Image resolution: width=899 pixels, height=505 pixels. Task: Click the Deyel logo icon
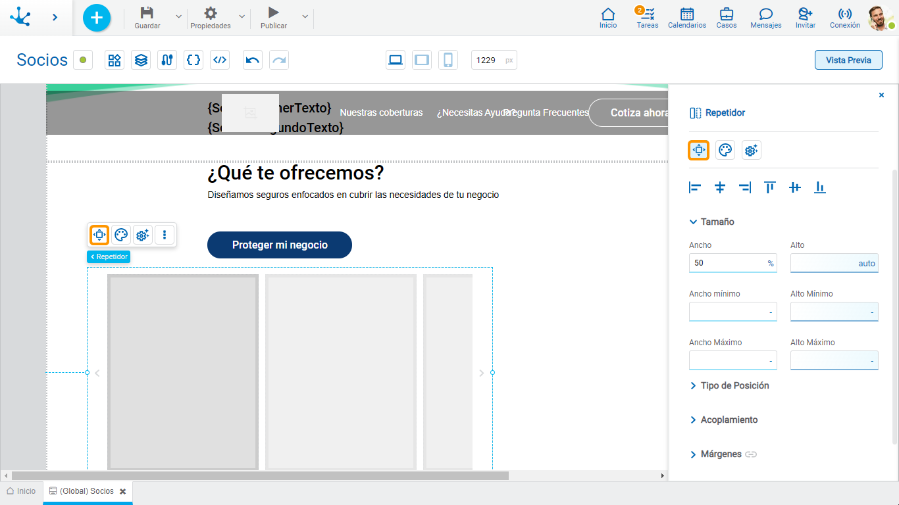click(x=20, y=17)
